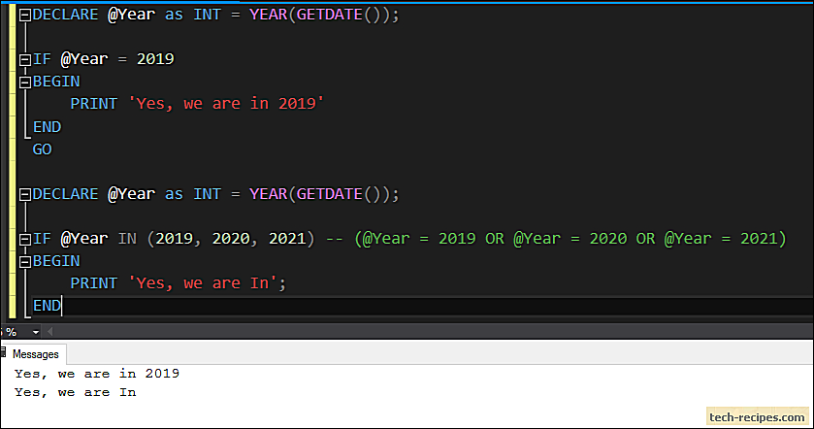This screenshot has width=814, height=429.
Task: Collapse the first BEGIN block
Action: click(x=24, y=82)
